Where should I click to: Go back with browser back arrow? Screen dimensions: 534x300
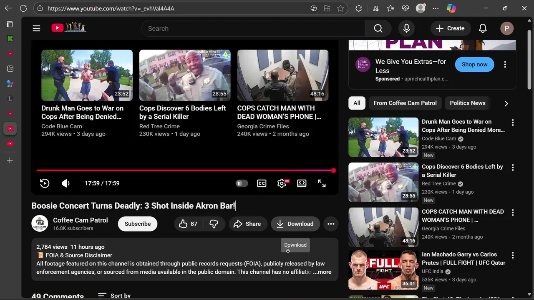[x=8, y=8]
